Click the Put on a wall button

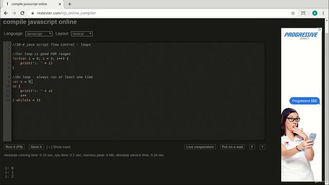pos(232,147)
